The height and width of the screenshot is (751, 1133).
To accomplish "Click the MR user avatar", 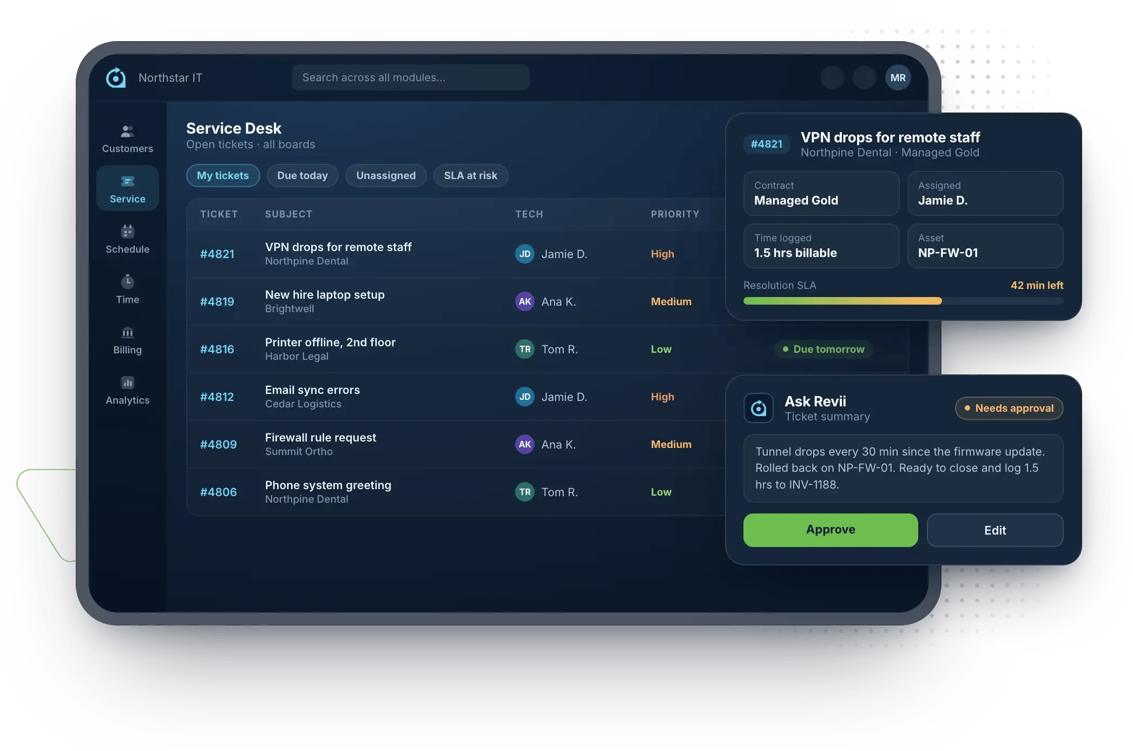I will [898, 77].
